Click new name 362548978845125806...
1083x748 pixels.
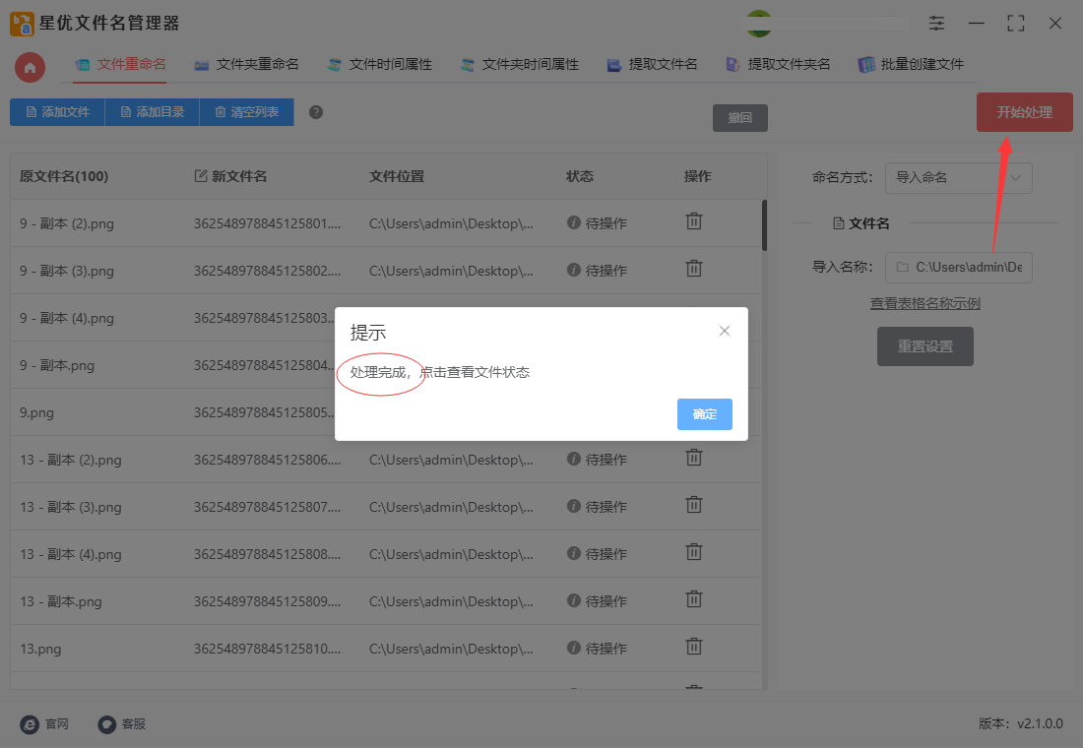[267, 460]
